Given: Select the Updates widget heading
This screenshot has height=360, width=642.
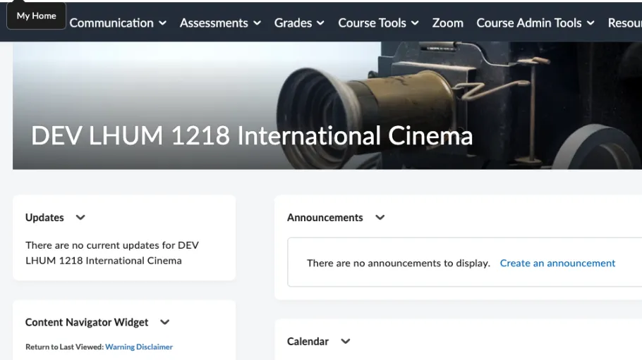Looking at the screenshot, I should 44,218.
